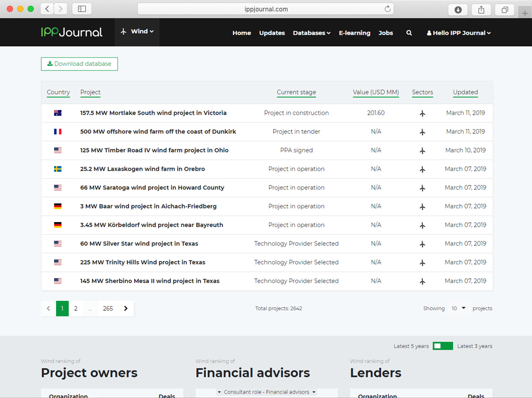Click the Sweden flag icon for Laxaskogen project
532x398 pixels.
click(x=58, y=169)
